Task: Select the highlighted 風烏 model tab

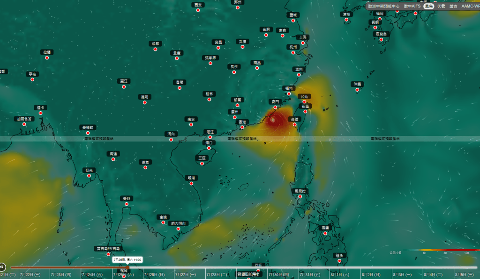Action: click(429, 6)
